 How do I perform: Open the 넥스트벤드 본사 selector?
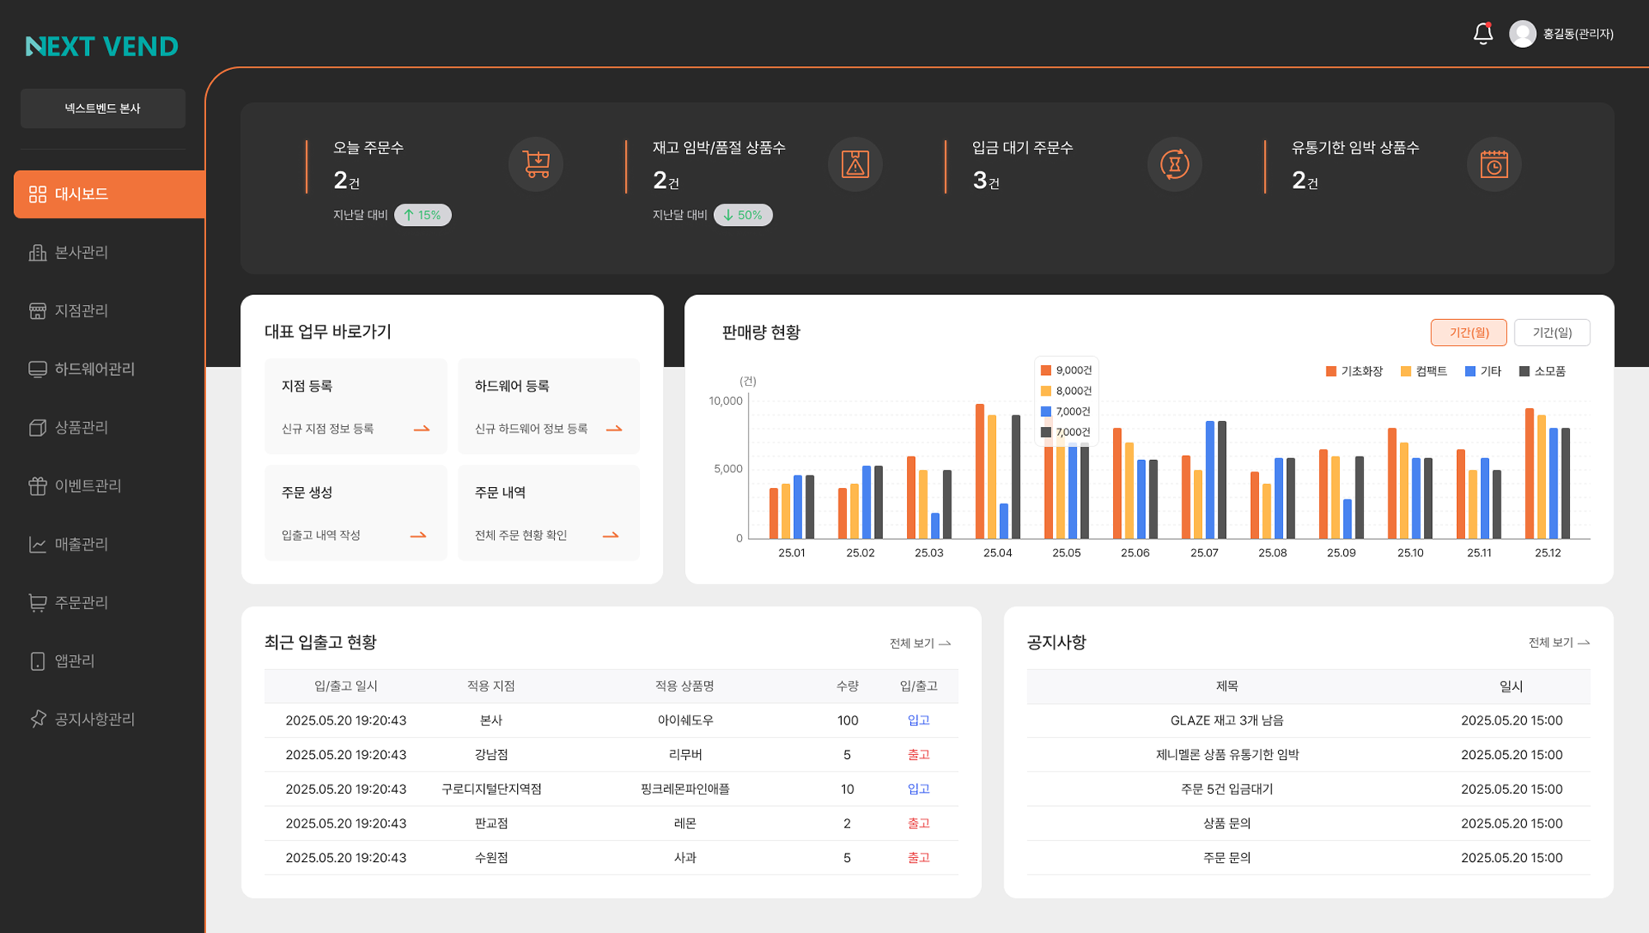(103, 109)
